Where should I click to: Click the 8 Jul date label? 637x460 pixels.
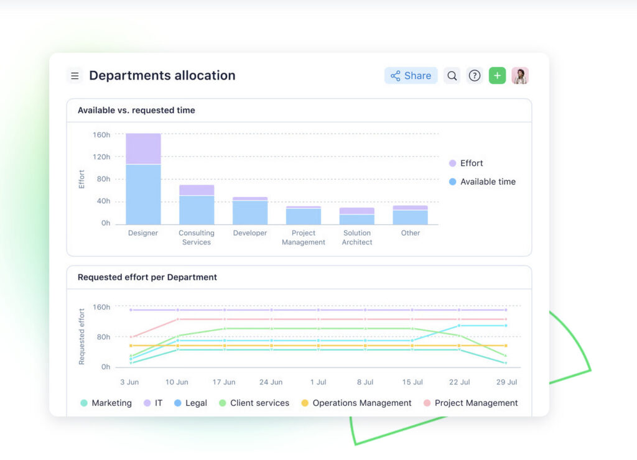tap(365, 382)
